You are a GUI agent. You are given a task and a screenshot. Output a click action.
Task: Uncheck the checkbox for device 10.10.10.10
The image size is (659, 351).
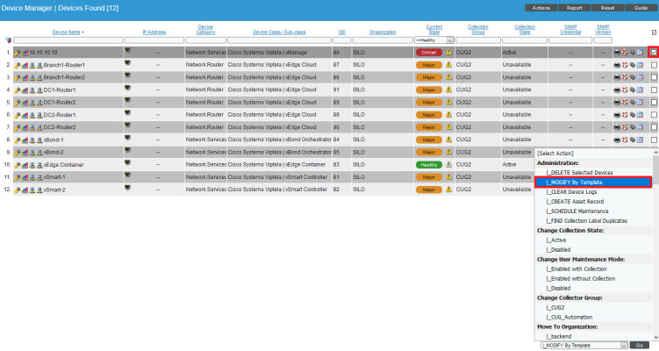click(654, 52)
